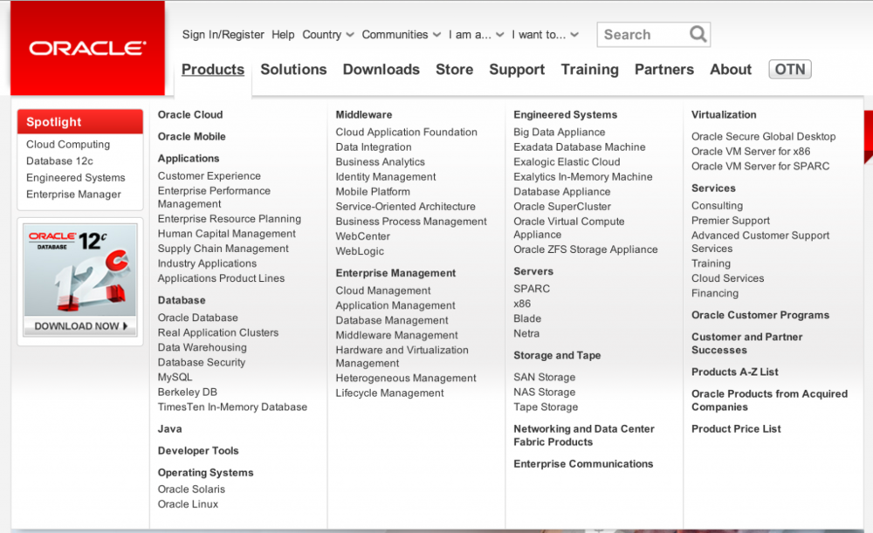This screenshot has height=533, width=873.
Task: Open the Product Price List link
Action: 736,429
